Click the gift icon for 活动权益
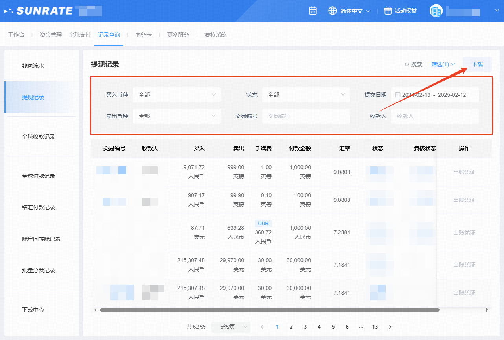Viewport: 504px width, 340px height. coord(388,11)
